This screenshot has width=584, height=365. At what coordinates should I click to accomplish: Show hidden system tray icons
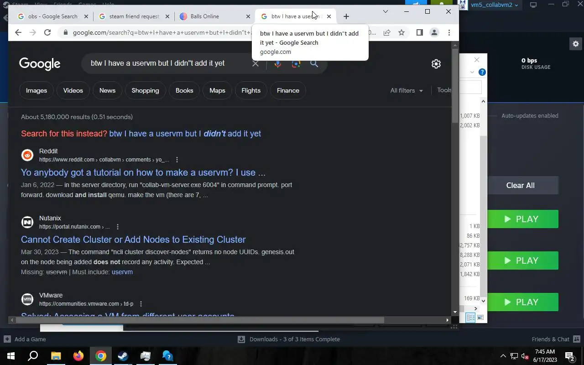tap(503, 356)
